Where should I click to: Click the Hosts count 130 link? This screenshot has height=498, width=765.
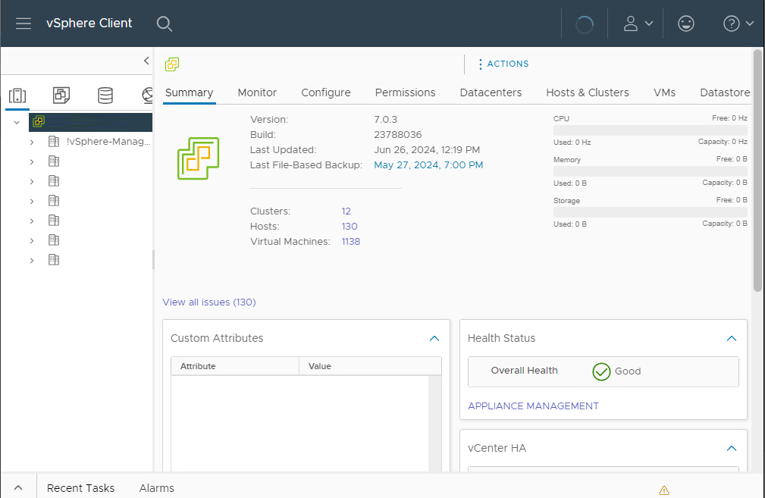(350, 227)
